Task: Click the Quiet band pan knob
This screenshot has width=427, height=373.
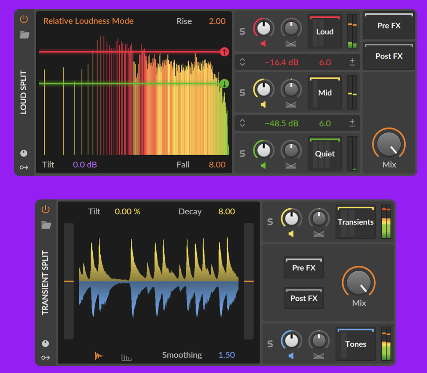Action: click(x=291, y=150)
